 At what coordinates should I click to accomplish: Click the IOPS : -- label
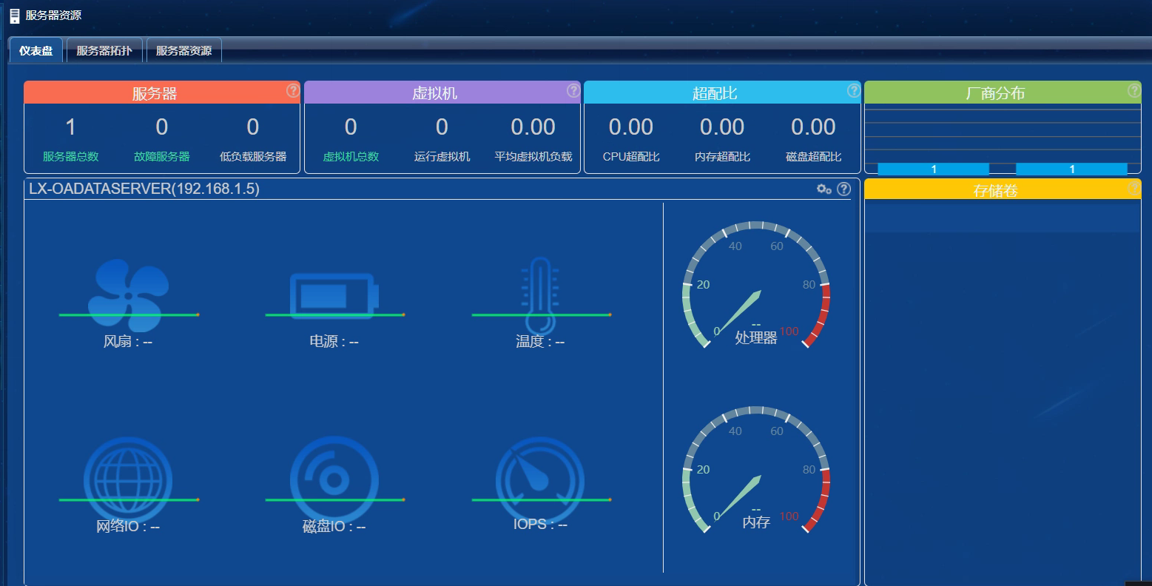(540, 524)
